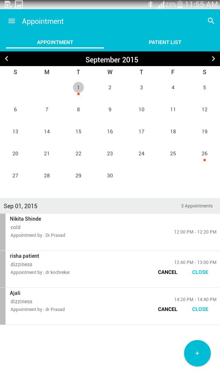Tap the add appointment plus button

click(x=197, y=353)
